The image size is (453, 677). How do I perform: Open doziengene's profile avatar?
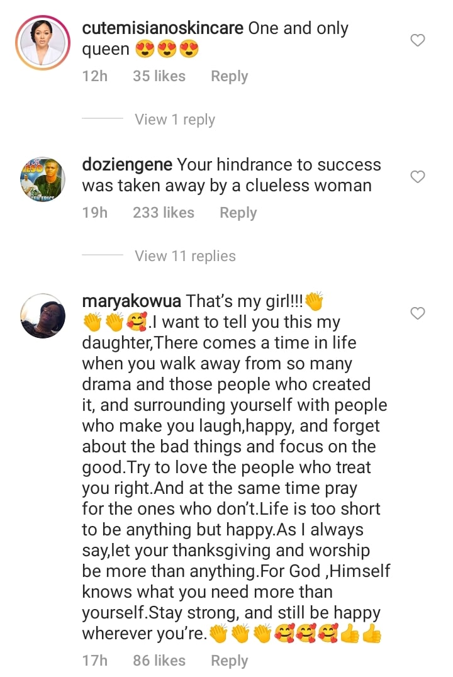[43, 179]
